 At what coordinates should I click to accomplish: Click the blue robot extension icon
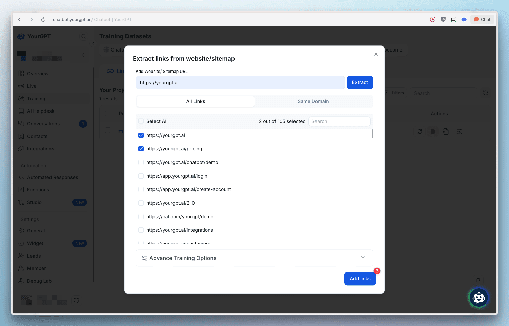click(464, 19)
